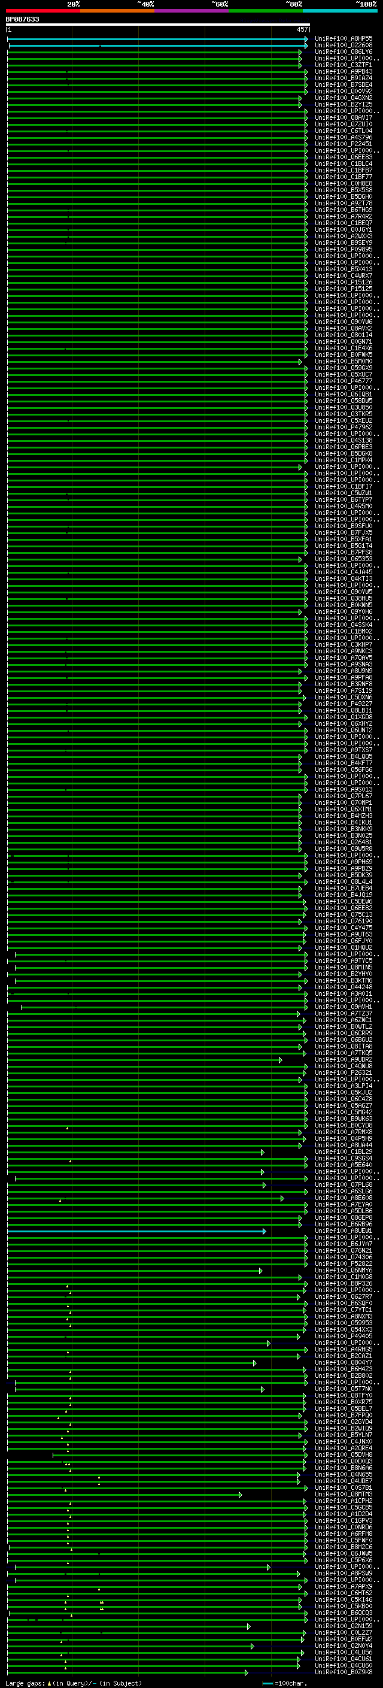383x1688 pixels.
Task: Select label UniRef100_Q1HQU2
Action: (x=344, y=947)
